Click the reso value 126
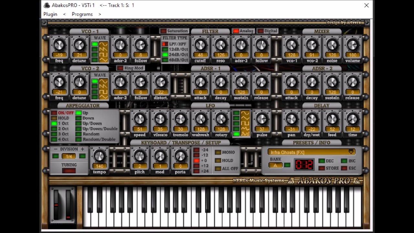Viewport: 414px width, 233px height. tap(221, 55)
